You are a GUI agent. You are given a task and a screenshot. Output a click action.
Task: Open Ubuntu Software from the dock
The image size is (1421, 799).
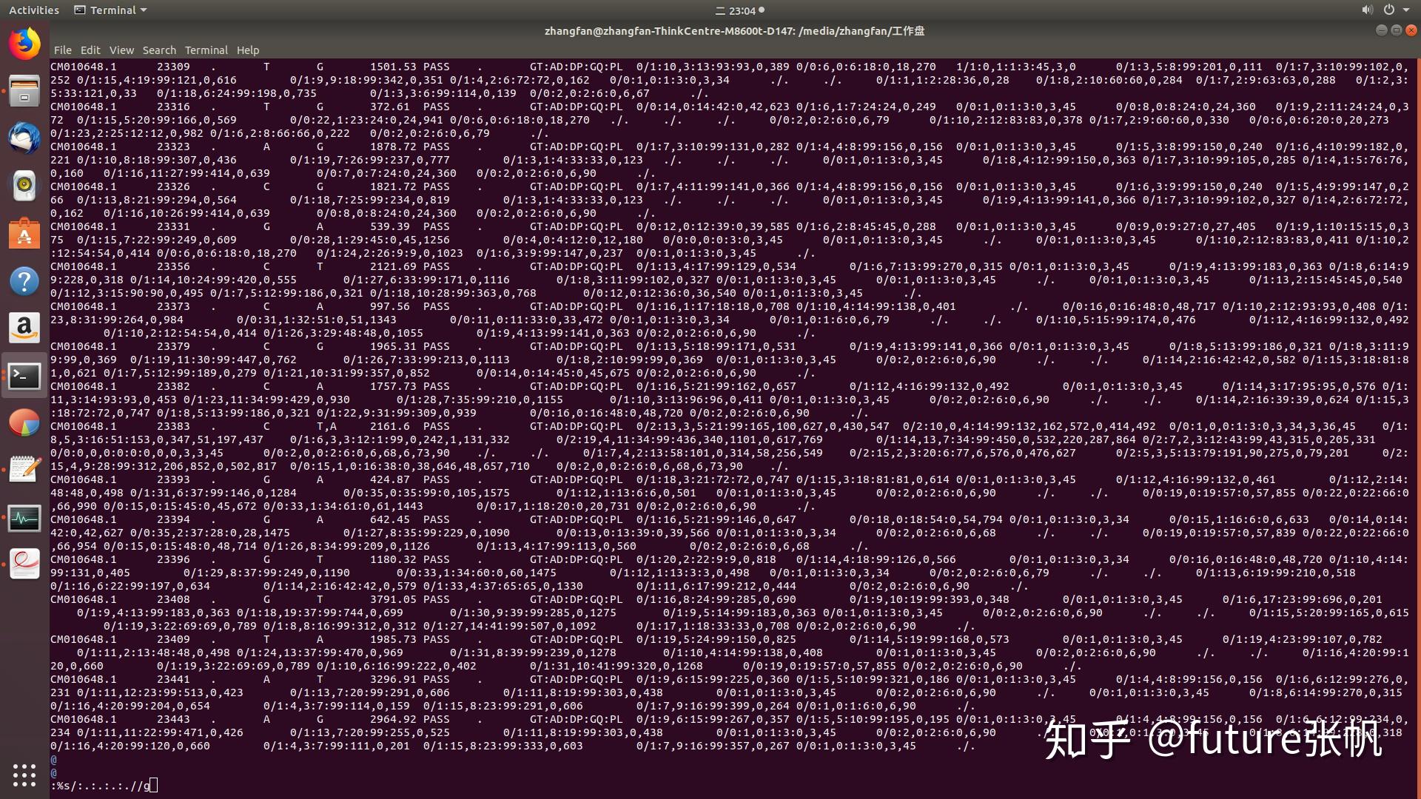pyautogui.click(x=24, y=234)
